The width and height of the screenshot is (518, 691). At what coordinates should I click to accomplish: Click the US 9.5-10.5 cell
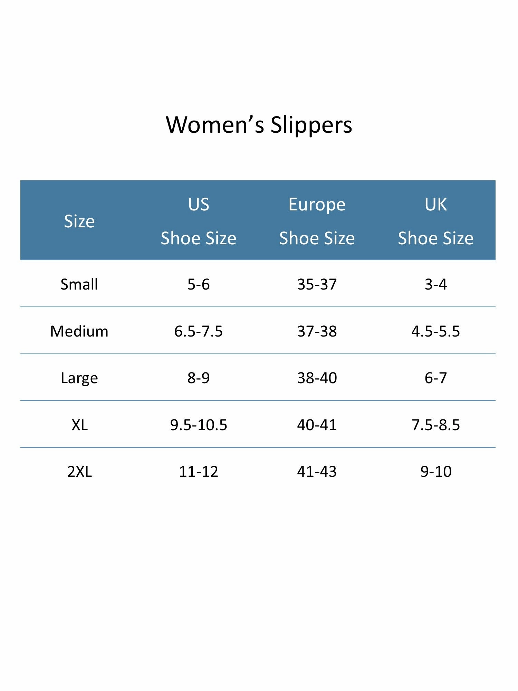(199, 425)
